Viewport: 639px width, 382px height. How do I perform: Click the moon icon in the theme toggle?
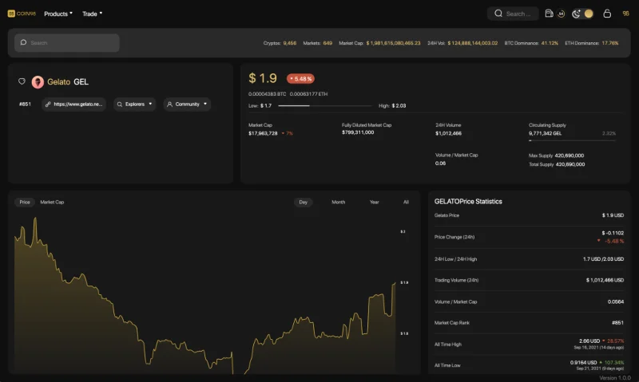tap(576, 14)
